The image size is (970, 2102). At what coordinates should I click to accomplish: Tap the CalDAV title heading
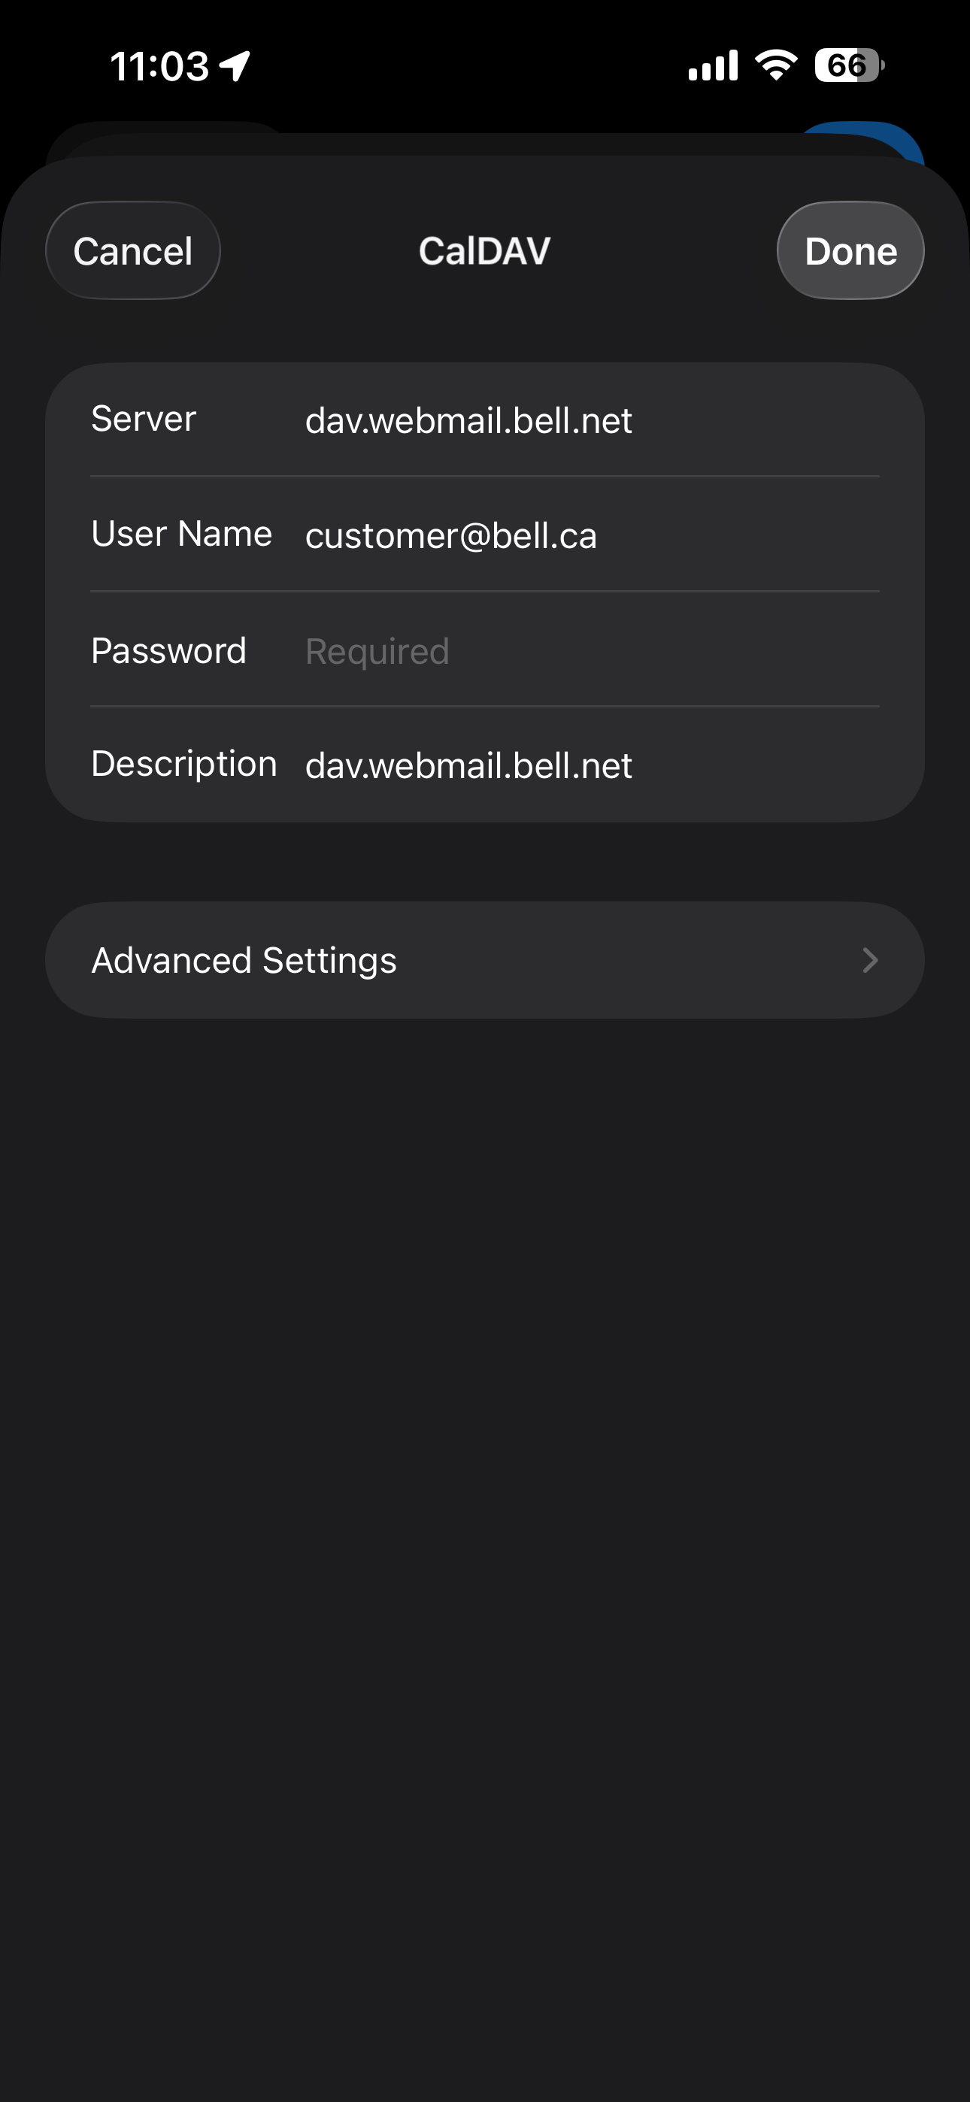(484, 250)
